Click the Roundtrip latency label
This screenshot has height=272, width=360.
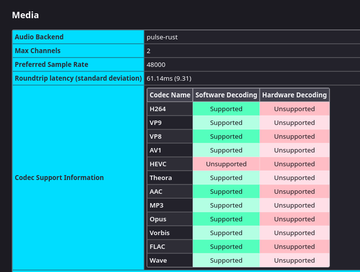point(78,78)
